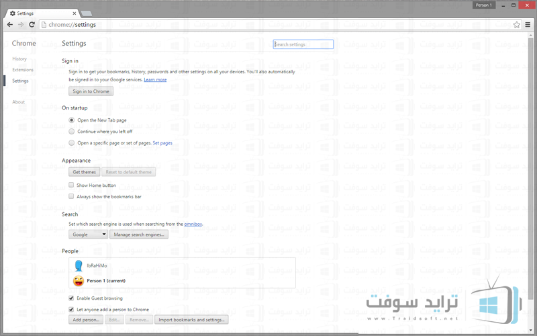Open History in the left sidebar
Screen dimensions: 537x336
pos(19,58)
